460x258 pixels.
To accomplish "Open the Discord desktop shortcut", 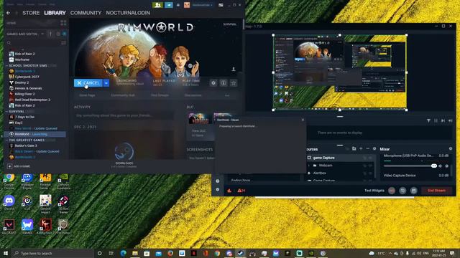I will [9, 203].
